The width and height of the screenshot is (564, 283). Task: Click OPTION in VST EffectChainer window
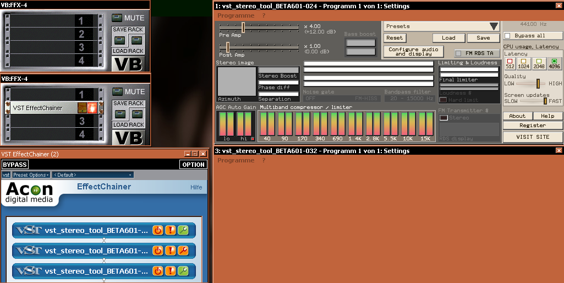click(193, 165)
